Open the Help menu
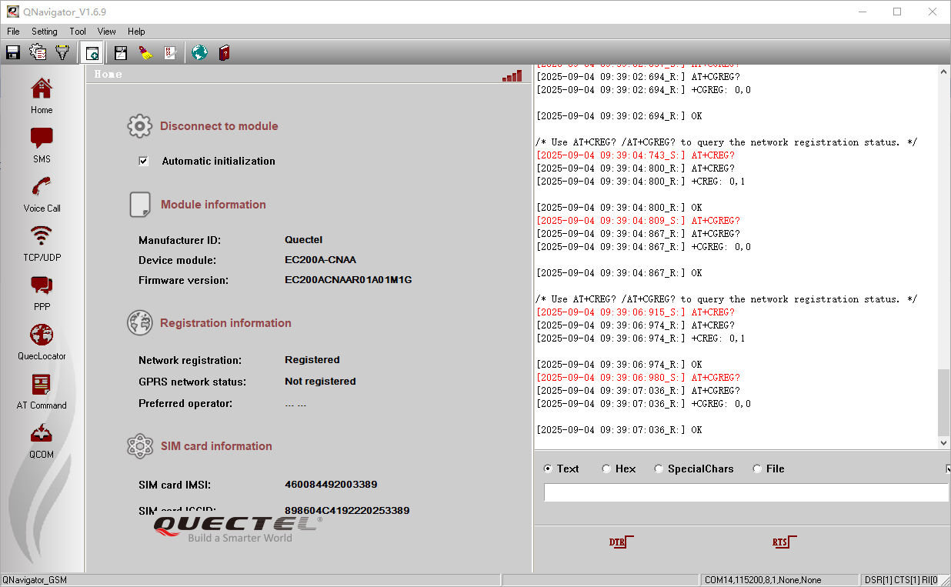 click(x=136, y=32)
